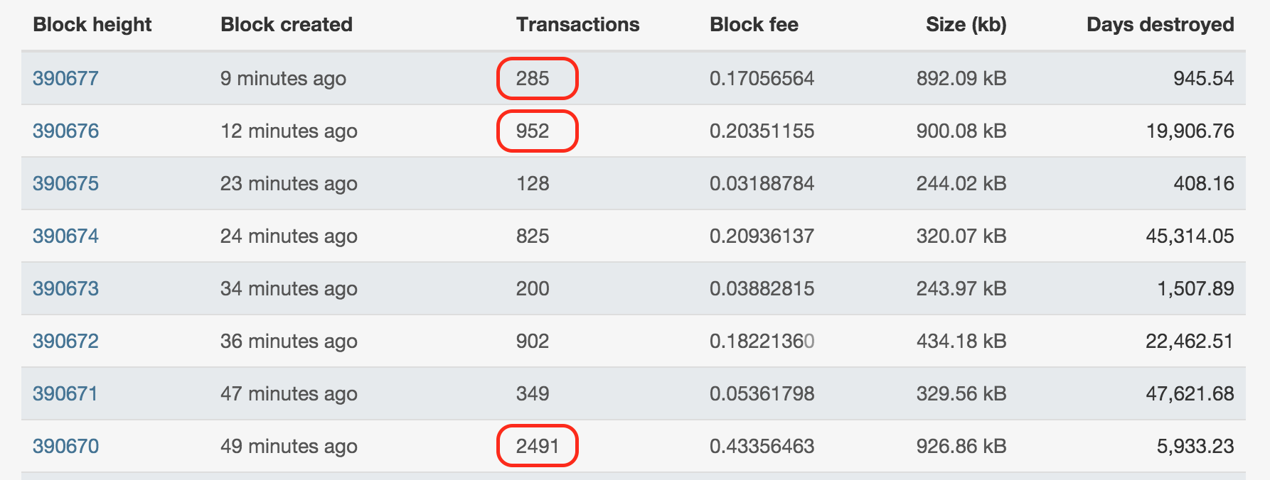1270x480 pixels.
Task: Click the Size (kb) column header
Action: click(x=966, y=25)
